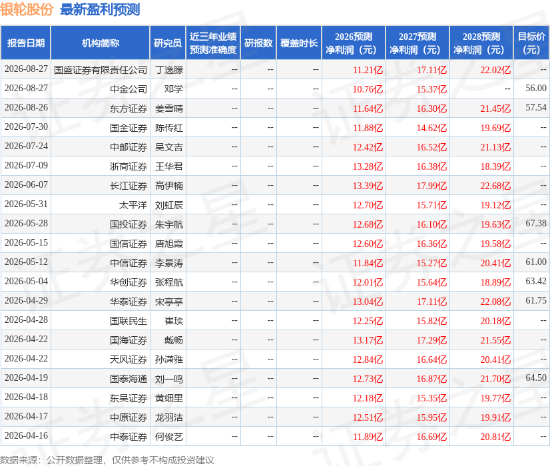Open the 银轮股份 stock title link
The height and width of the screenshot is (466, 550).
tap(27, 9)
